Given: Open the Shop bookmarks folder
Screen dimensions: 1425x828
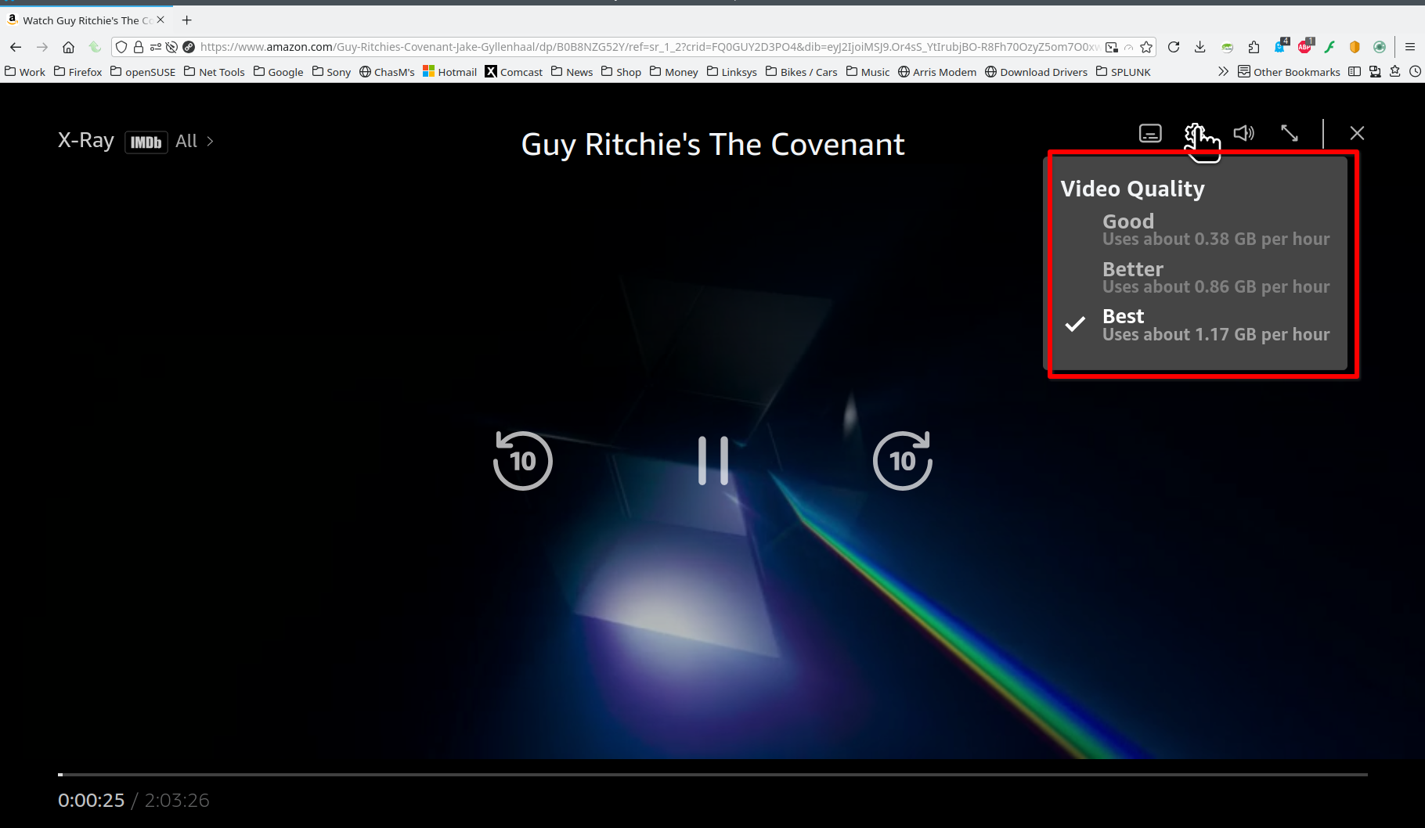Looking at the screenshot, I should click(622, 72).
